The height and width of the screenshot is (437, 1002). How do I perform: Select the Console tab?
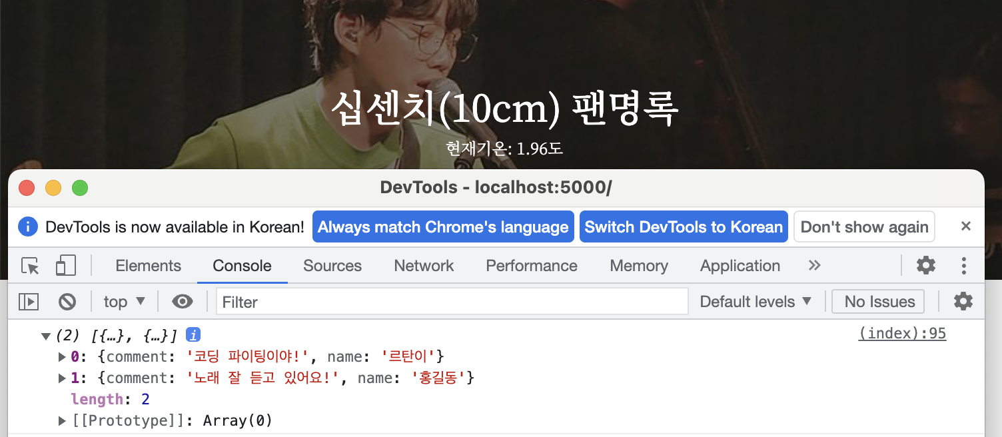tap(242, 266)
